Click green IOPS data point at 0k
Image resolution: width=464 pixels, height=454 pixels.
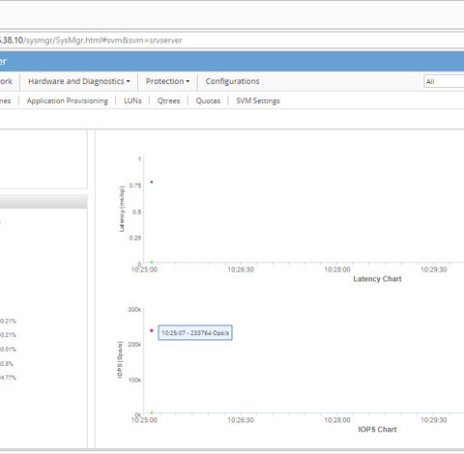pos(152,412)
